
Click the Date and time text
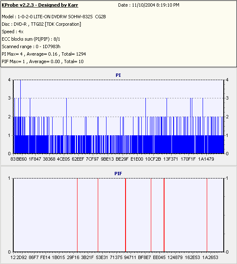point(149,5)
